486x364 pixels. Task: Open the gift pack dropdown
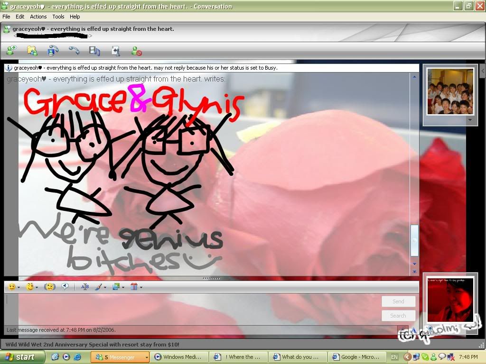point(141,287)
